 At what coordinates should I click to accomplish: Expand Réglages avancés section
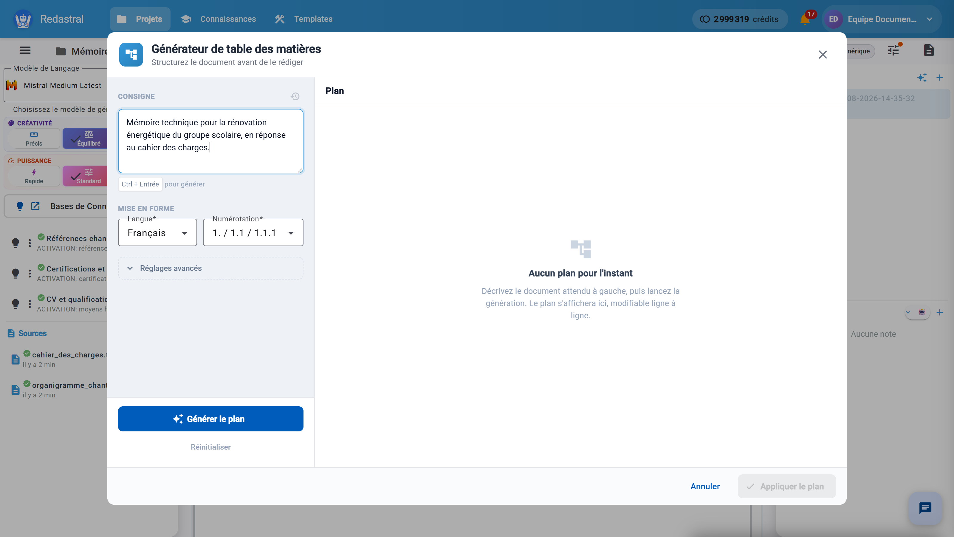click(211, 268)
